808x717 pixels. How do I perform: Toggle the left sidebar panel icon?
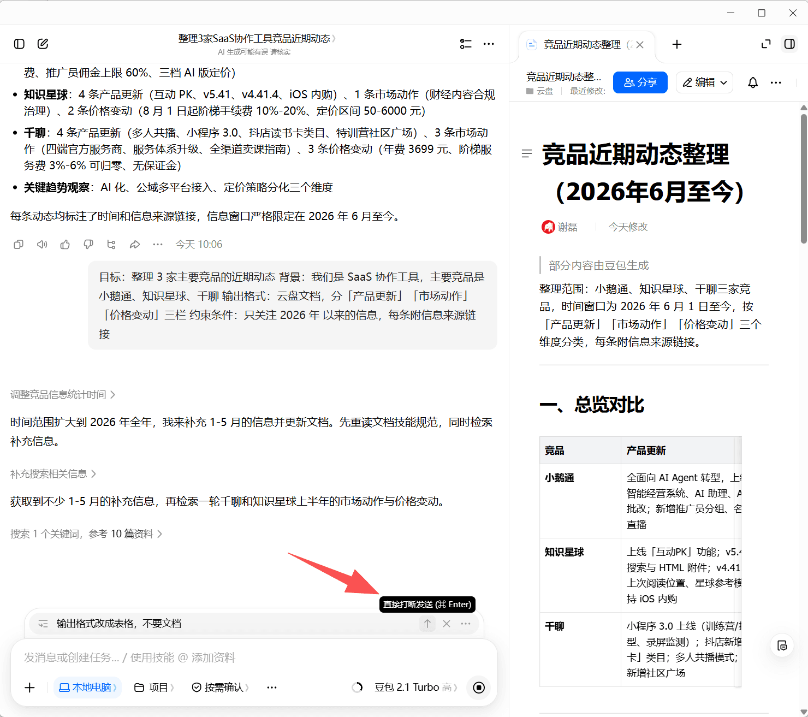[x=19, y=44]
